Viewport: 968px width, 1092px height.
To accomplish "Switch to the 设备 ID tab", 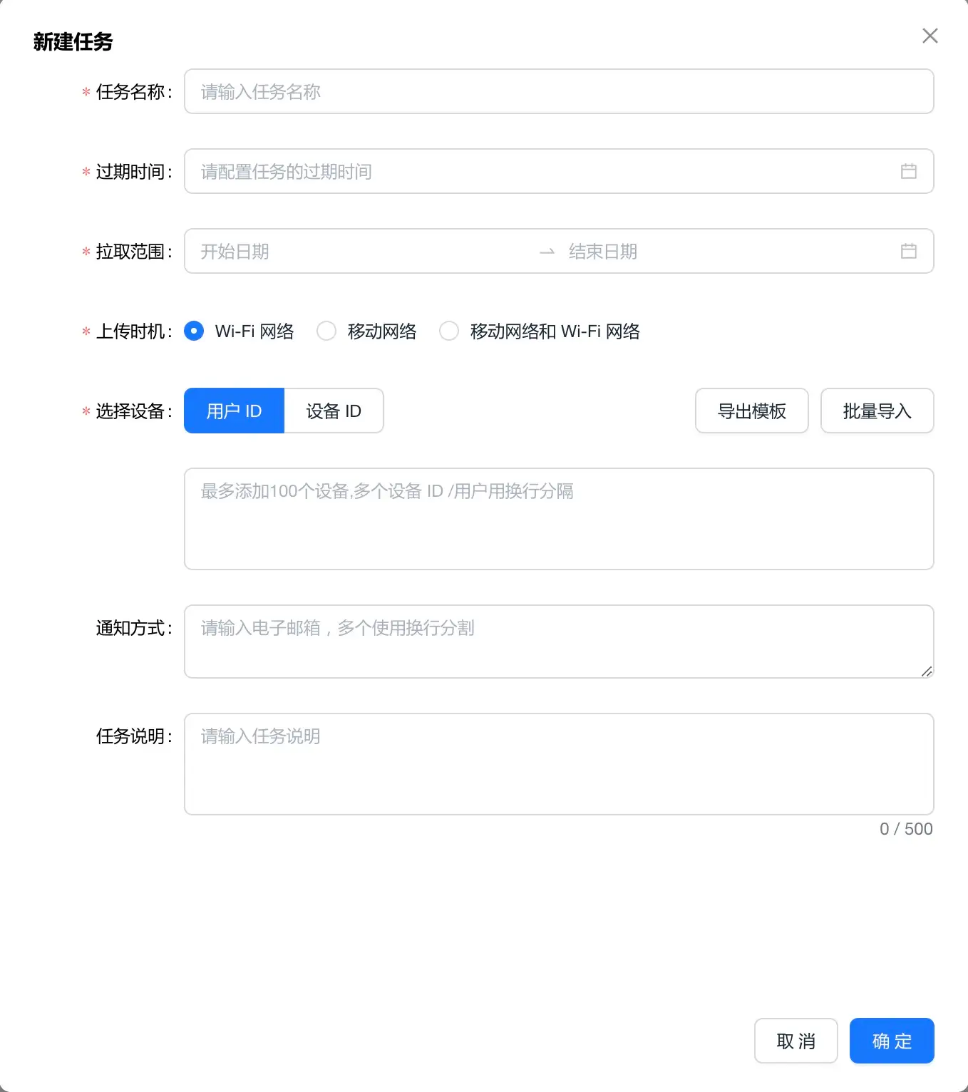I will [334, 411].
